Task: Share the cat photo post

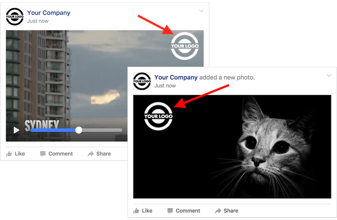Action: click(x=227, y=211)
